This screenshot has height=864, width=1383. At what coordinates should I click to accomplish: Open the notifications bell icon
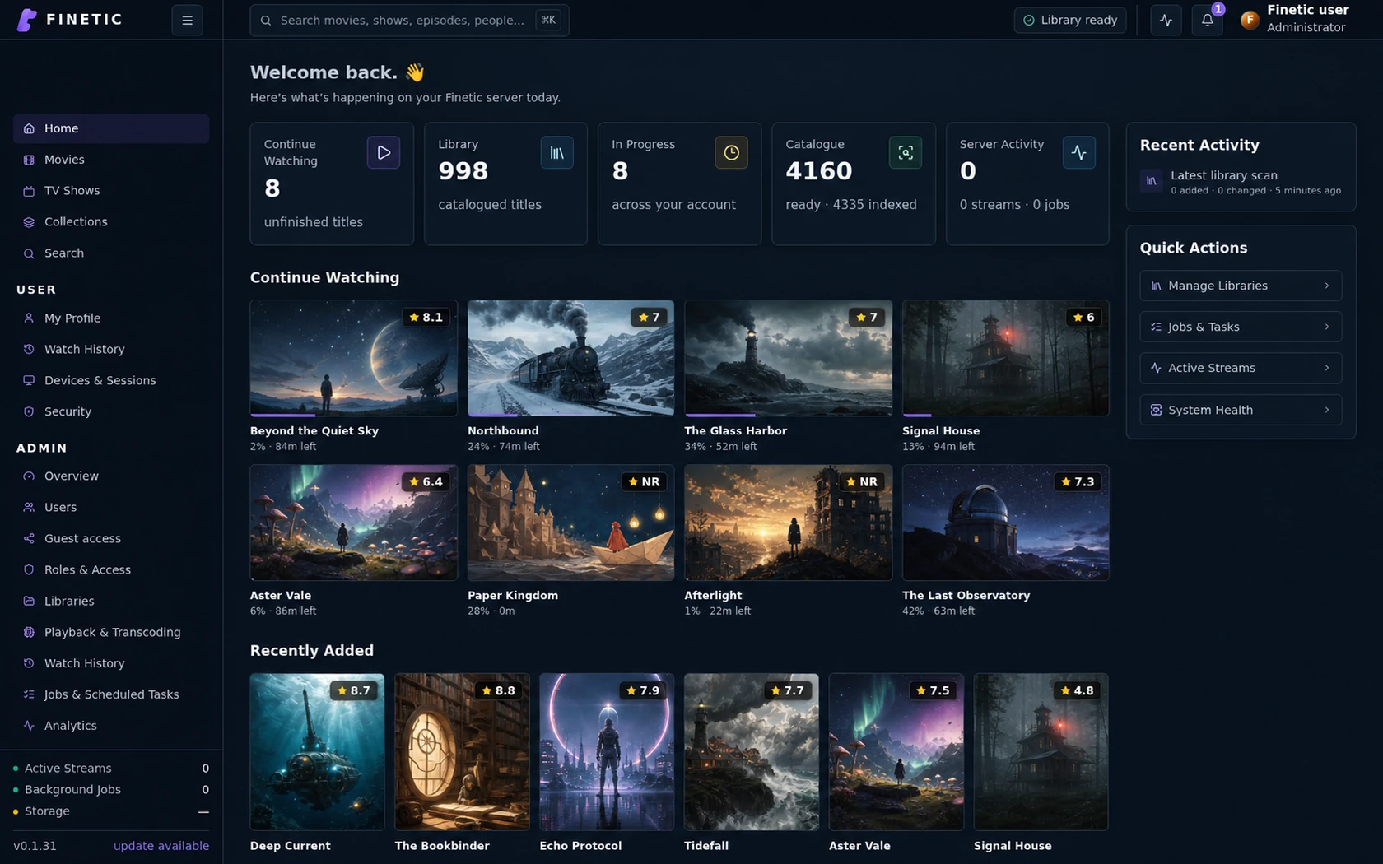coord(1207,21)
